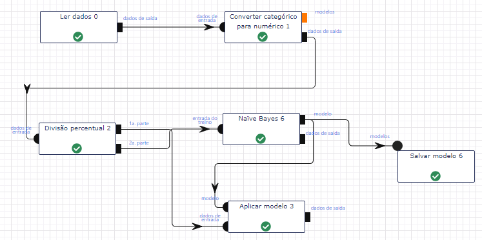Click modelo output port of Naïve Bayes 6
482x240 pixels.
click(x=302, y=119)
